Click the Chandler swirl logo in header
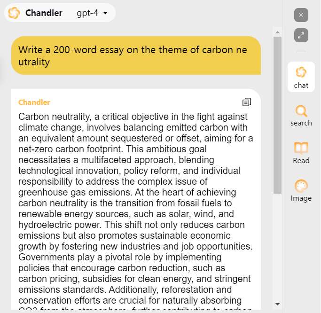The height and width of the screenshot is (313, 321). tap(14, 13)
